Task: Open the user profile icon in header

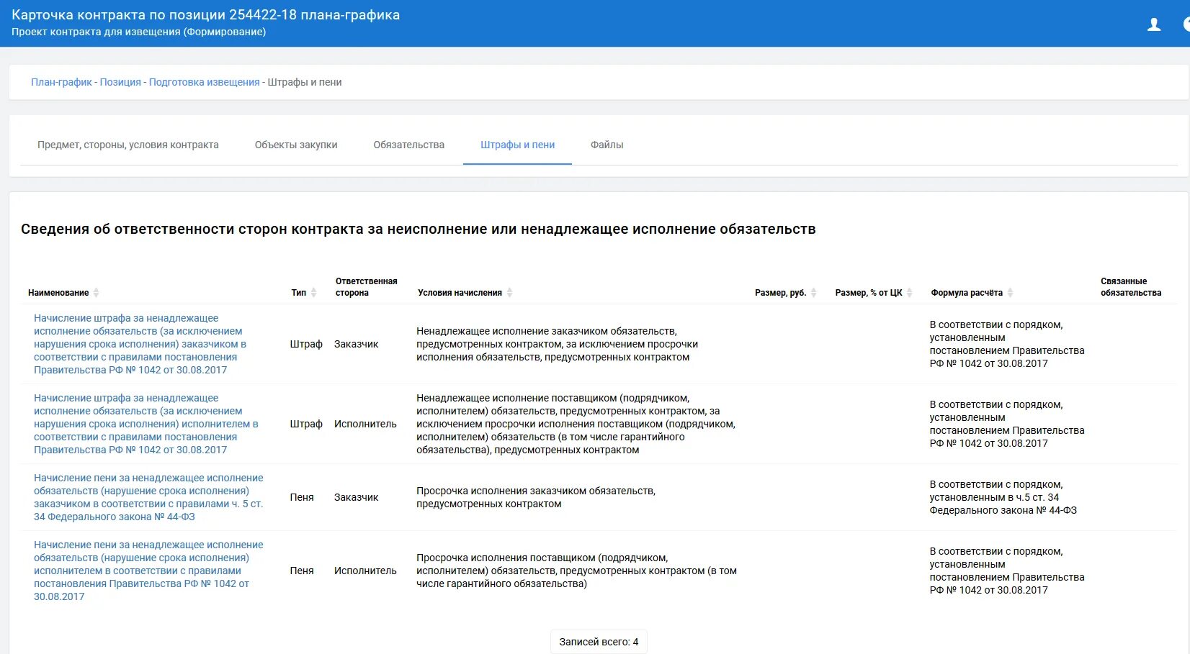Action: [x=1154, y=25]
